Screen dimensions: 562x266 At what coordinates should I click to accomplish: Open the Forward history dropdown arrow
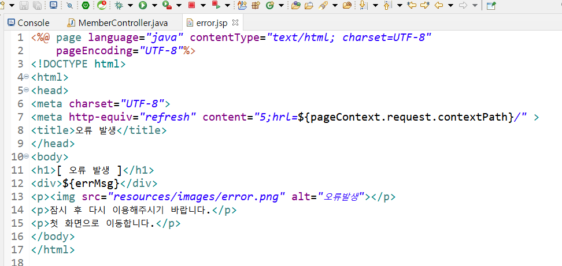point(475,5)
